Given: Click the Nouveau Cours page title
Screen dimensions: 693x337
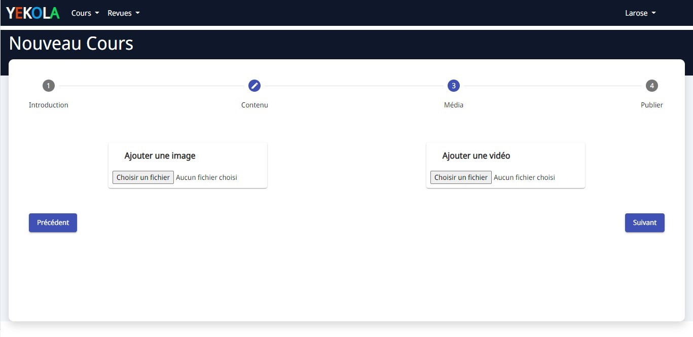Looking at the screenshot, I should click(x=70, y=44).
